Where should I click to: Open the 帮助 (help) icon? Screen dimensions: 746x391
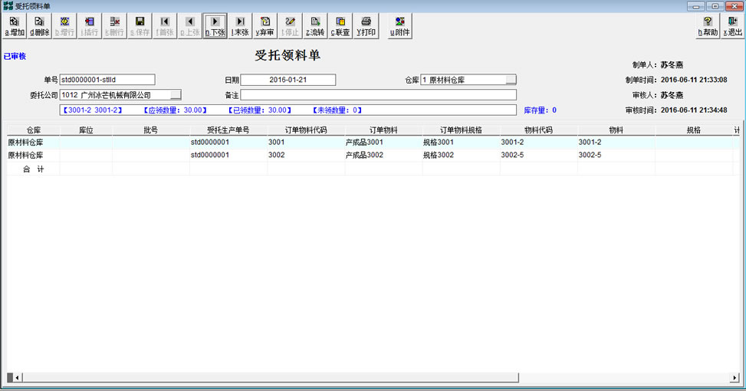(x=708, y=26)
